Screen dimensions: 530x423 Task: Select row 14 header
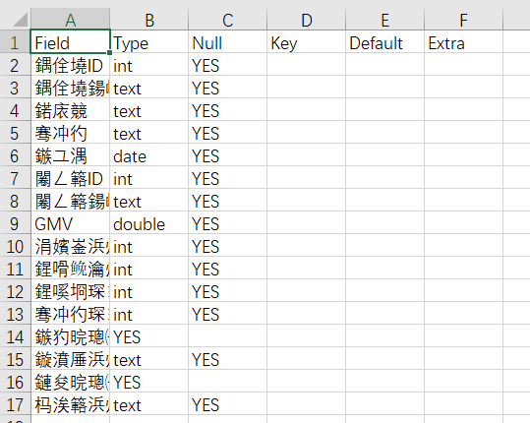point(15,336)
